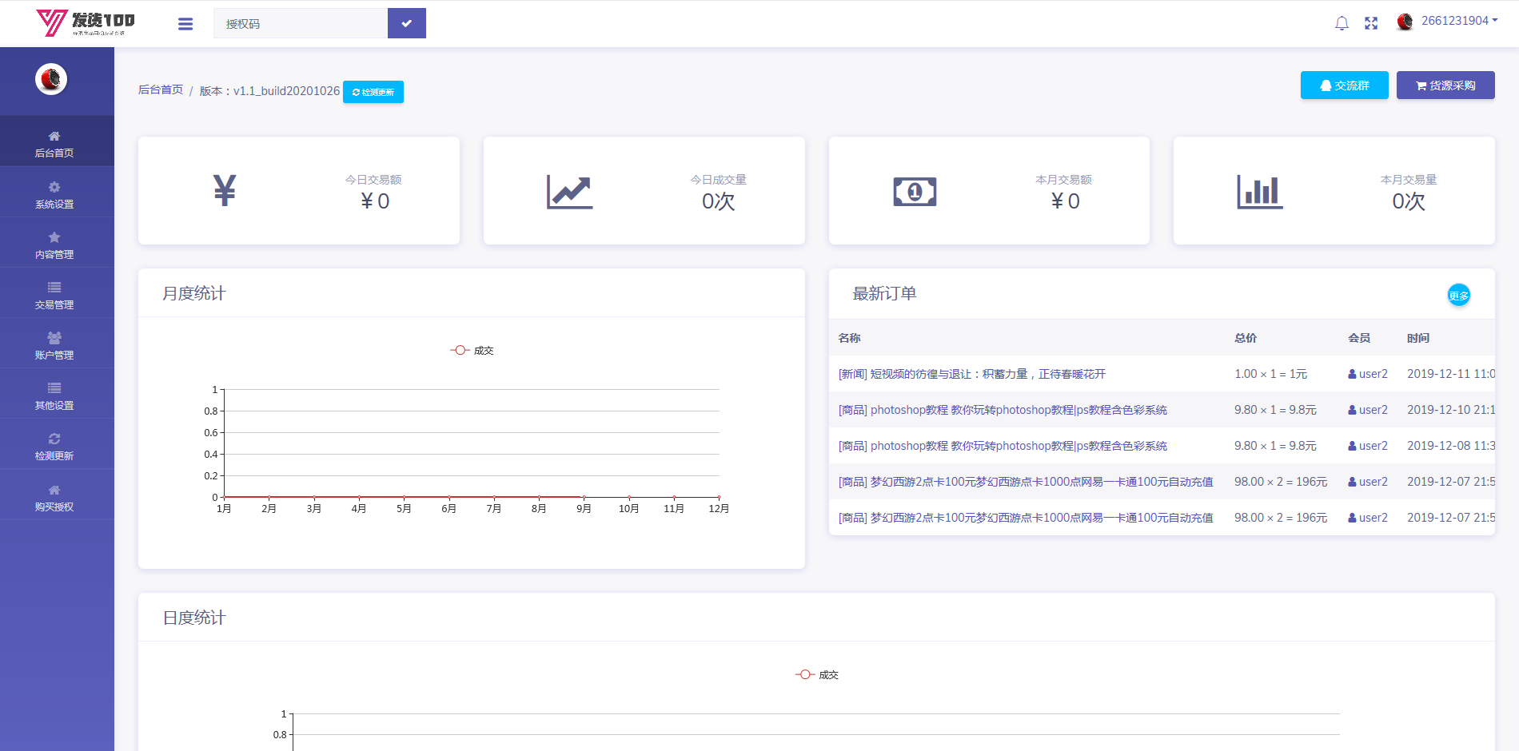Click 更多 on the 最新订单 panel

pyautogui.click(x=1458, y=295)
